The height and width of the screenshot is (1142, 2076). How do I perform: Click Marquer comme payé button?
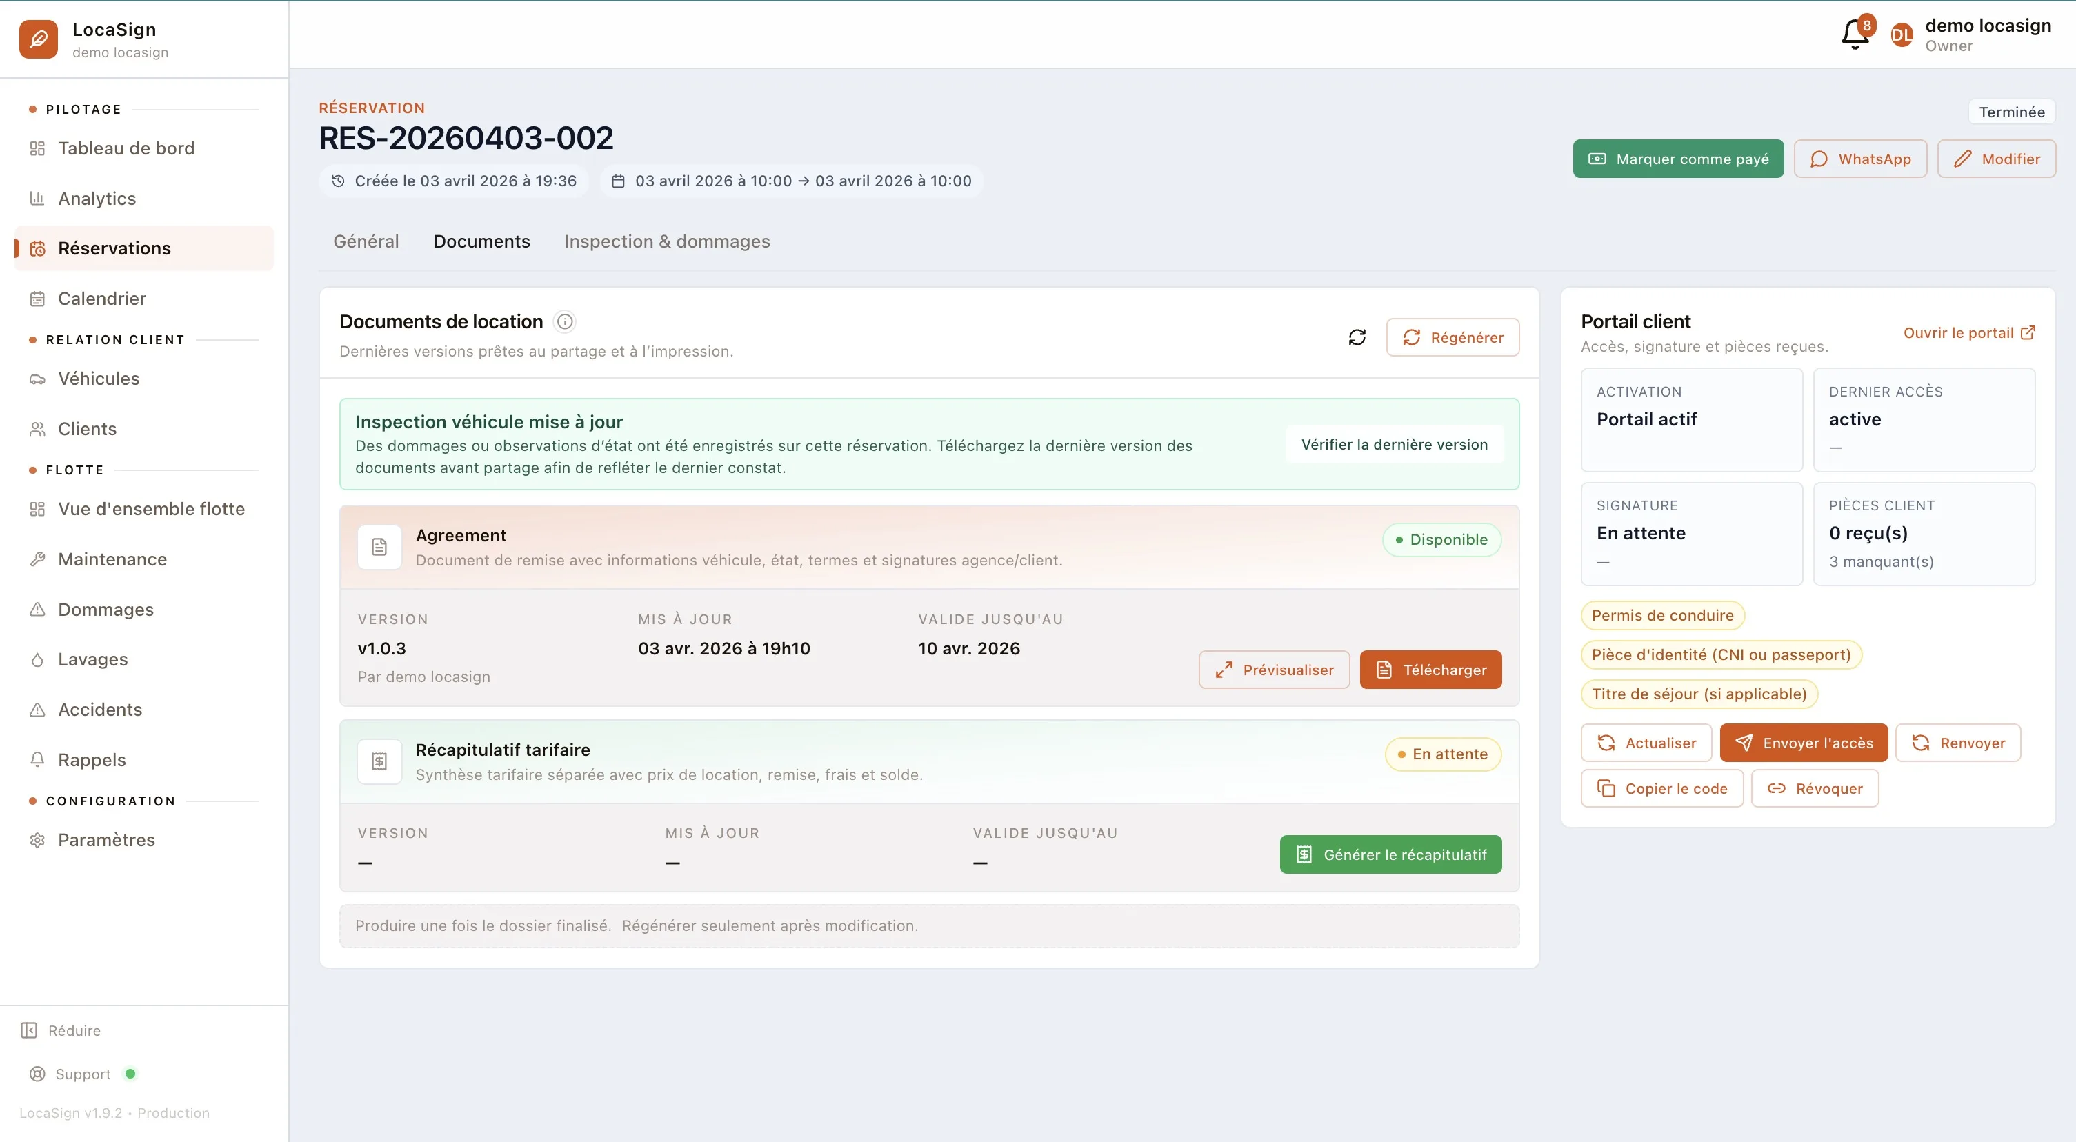[x=1679, y=159]
